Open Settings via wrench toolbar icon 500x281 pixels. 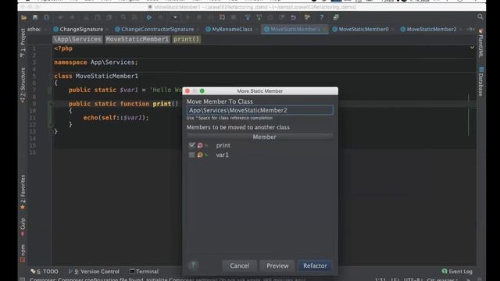[x=307, y=17]
